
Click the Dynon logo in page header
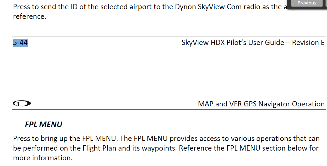22,104
